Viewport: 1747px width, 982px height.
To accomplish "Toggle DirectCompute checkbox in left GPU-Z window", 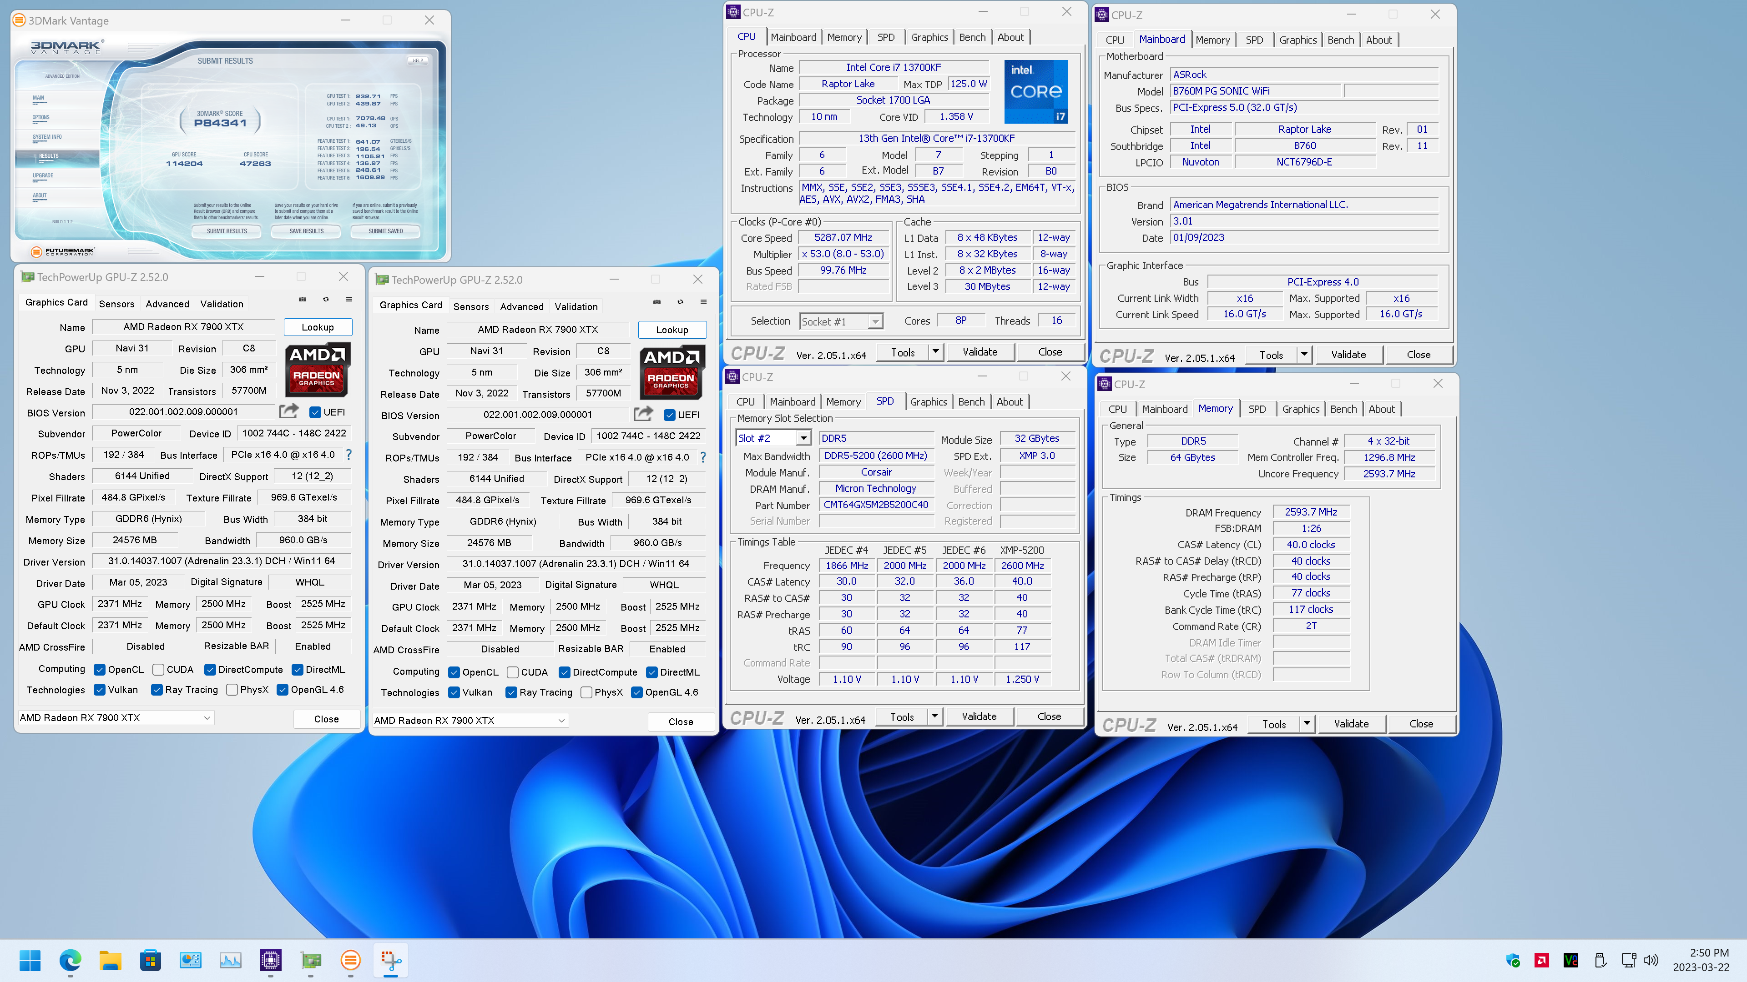I will [x=210, y=670].
